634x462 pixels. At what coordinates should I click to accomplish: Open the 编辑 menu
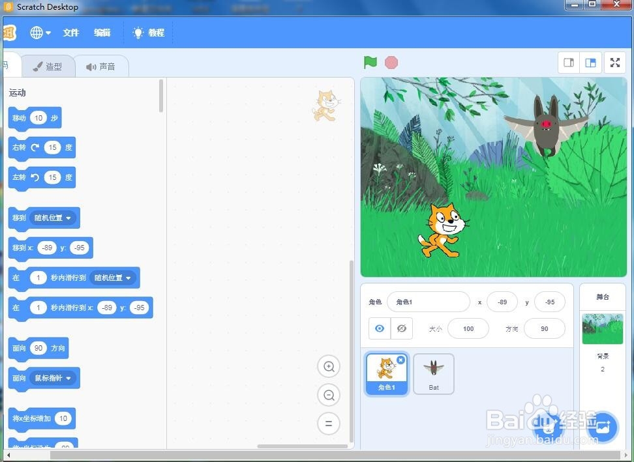[x=102, y=33]
